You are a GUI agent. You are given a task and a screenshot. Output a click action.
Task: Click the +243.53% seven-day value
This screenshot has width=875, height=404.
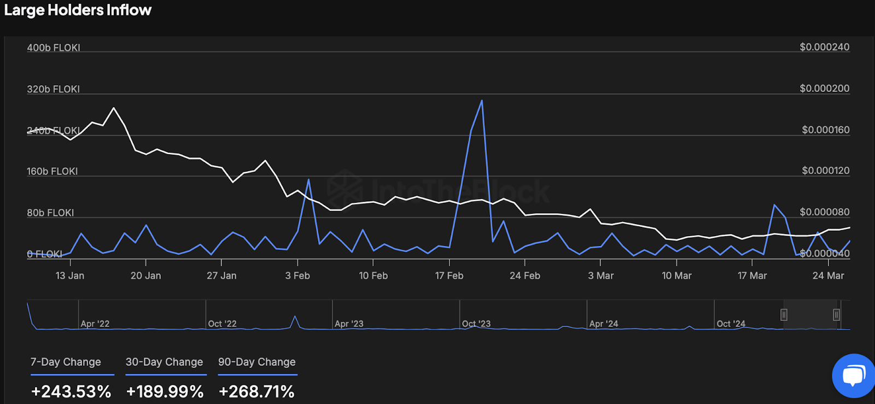pyautogui.click(x=71, y=391)
